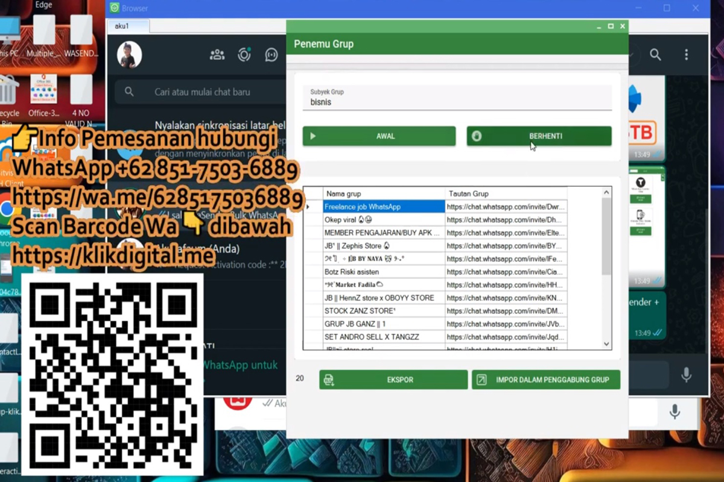The image size is (724, 482).
Task: Click the invite link ending 'Jqd...'
Action: tap(506, 337)
